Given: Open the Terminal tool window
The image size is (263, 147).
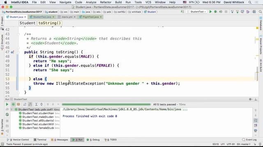Looking at the screenshot, I should [40, 140].
